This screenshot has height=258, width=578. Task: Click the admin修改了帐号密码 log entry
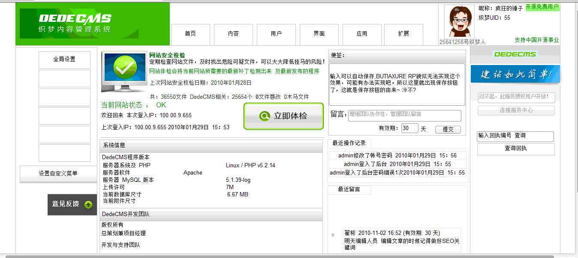click(397, 156)
